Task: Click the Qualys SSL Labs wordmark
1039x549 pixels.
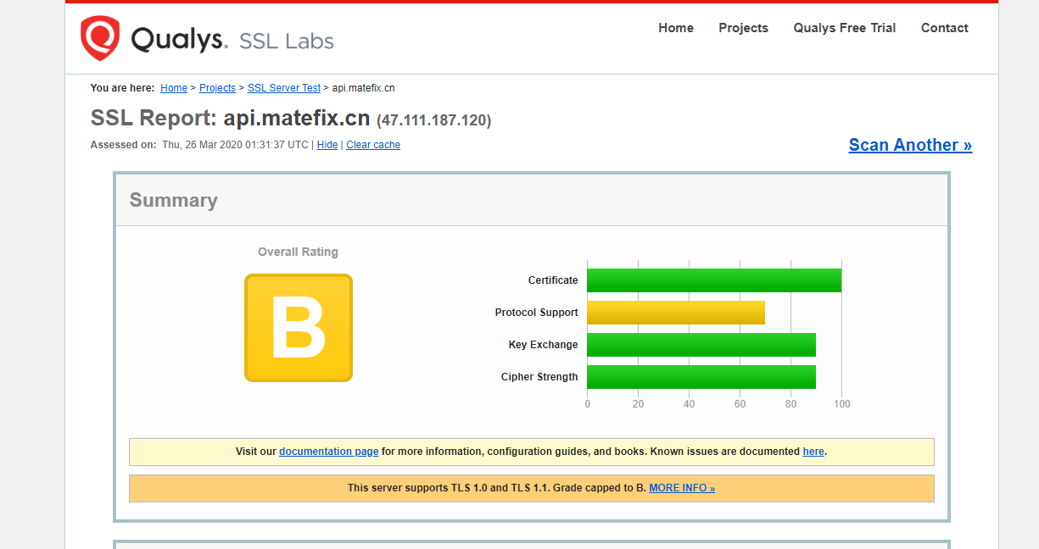Action: (232, 40)
